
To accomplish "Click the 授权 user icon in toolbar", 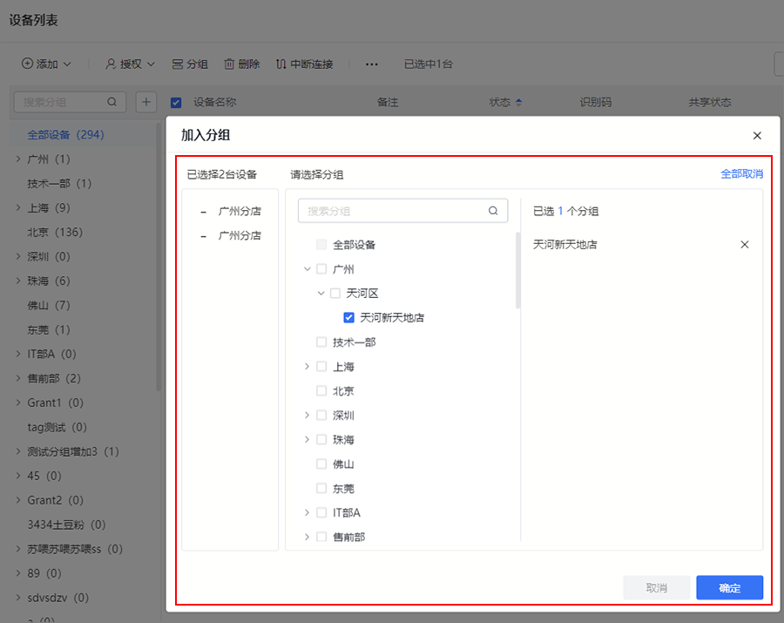I will [x=111, y=64].
